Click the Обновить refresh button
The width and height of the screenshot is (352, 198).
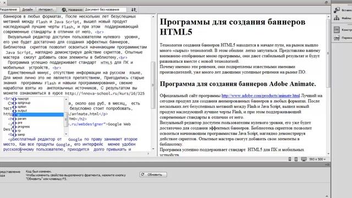[153, 174]
